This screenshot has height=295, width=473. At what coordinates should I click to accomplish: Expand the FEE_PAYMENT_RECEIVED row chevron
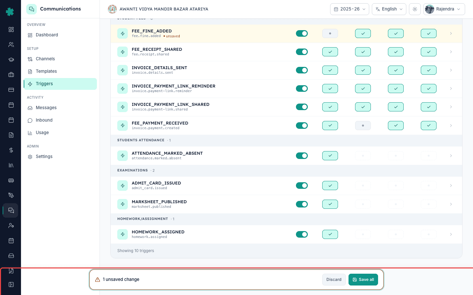click(x=451, y=126)
